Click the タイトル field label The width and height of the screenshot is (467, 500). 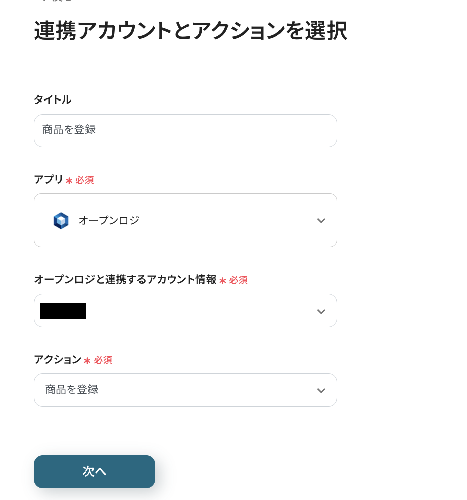coord(53,100)
